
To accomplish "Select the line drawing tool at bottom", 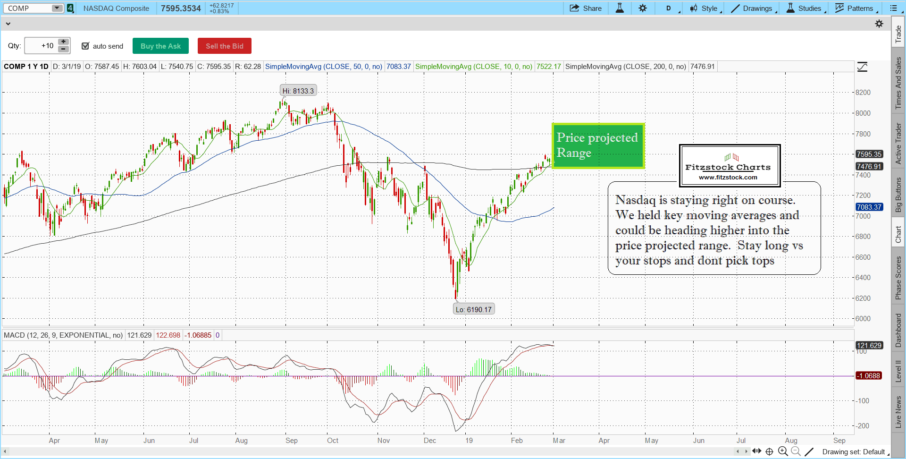I will [809, 451].
